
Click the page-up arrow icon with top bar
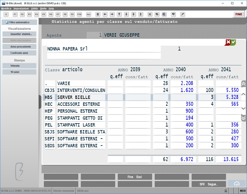pos(133,14)
